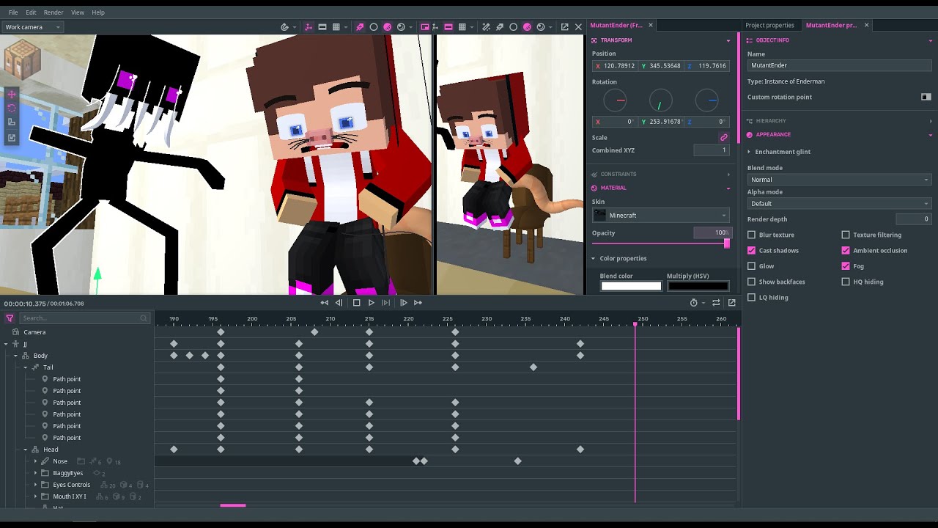Viewport: 938px width, 528px height.
Task: Switch to the Project properties tab
Action: coord(769,25)
